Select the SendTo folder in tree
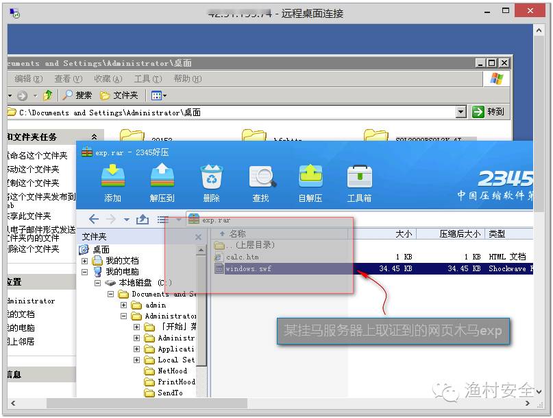The image size is (553, 418). tap(170, 393)
